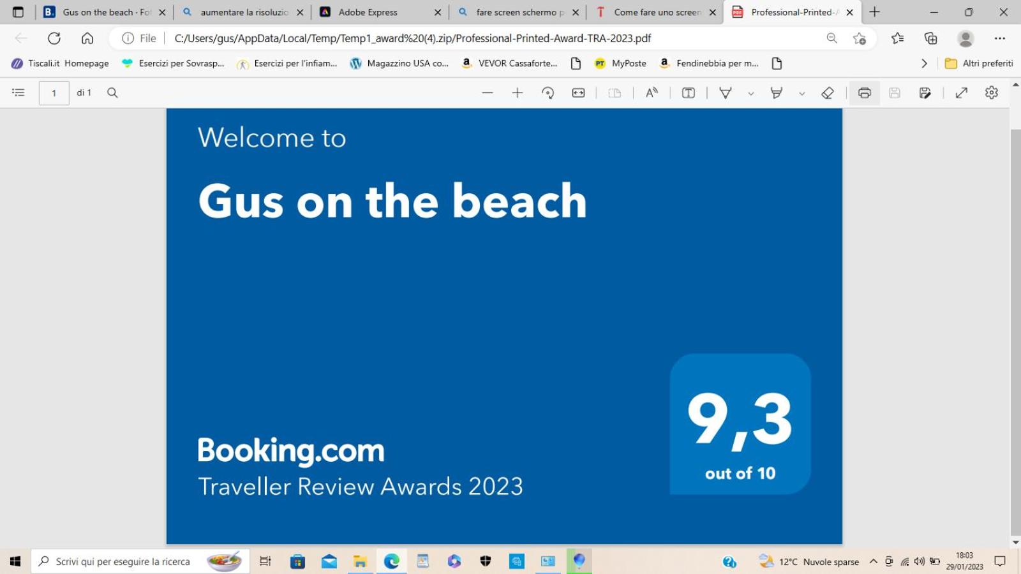Open the PDF table of contents icon
This screenshot has height=574, width=1021.
(18, 92)
